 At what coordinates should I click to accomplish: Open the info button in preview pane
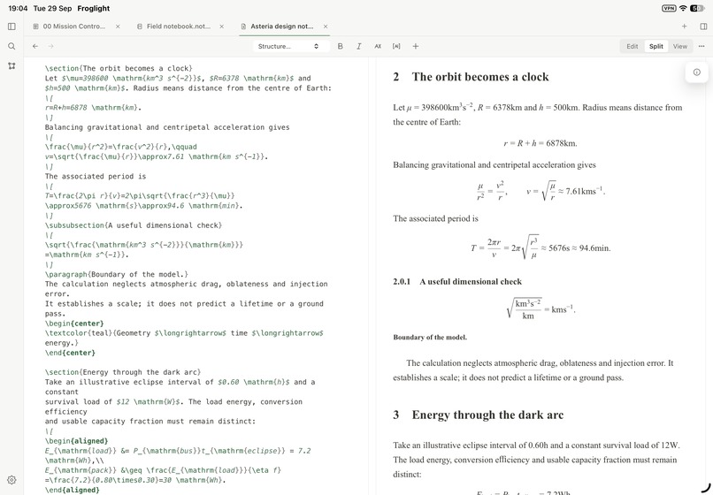point(696,72)
